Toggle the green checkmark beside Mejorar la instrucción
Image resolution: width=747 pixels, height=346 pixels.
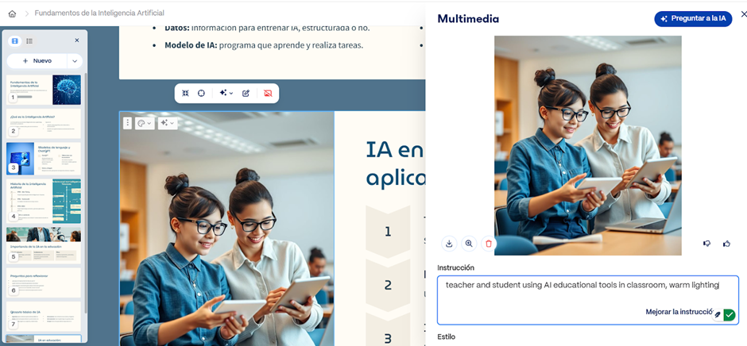pyautogui.click(x=730, y=314)
